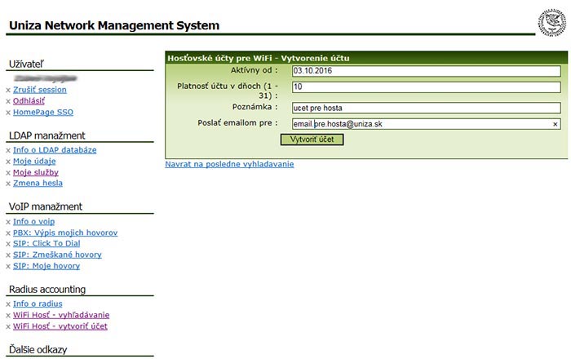This screenshot has width=571, height=359.
Task: Open the HomePage SSO link
Action: tap(43, 112)
